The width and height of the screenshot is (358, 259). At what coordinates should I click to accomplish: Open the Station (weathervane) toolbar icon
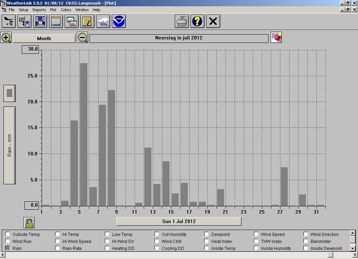pos(9,21)
